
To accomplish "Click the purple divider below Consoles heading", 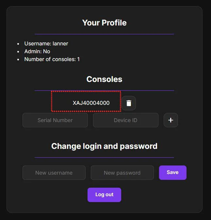I will click(x=104, y=90).
